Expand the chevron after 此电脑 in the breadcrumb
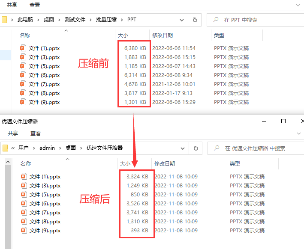Screen dimensions: 304x249 click(x=39, y=20)
